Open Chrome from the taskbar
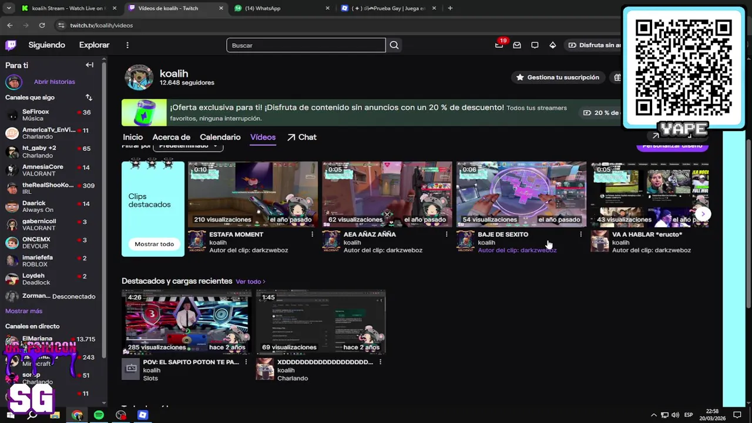The height and width of the screenshot is (423, 752). [77, 415]
